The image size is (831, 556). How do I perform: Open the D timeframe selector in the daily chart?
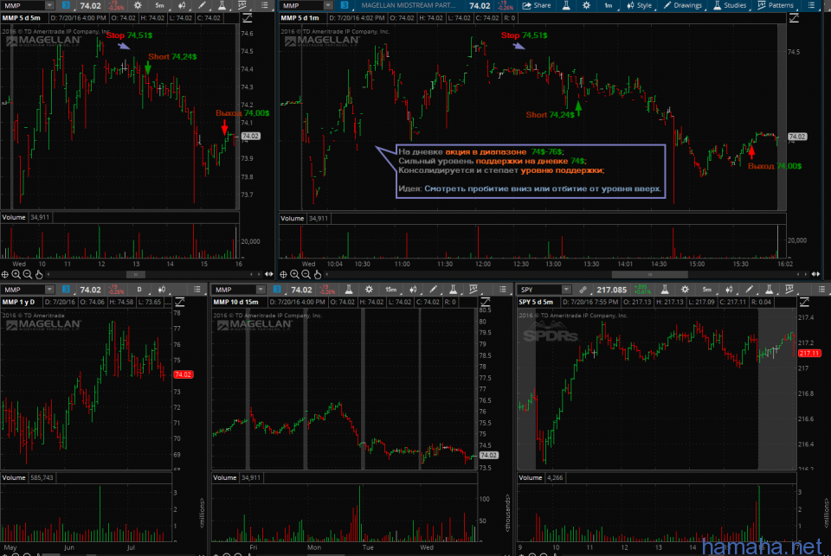pyautogui.click(x=139, y=290)
